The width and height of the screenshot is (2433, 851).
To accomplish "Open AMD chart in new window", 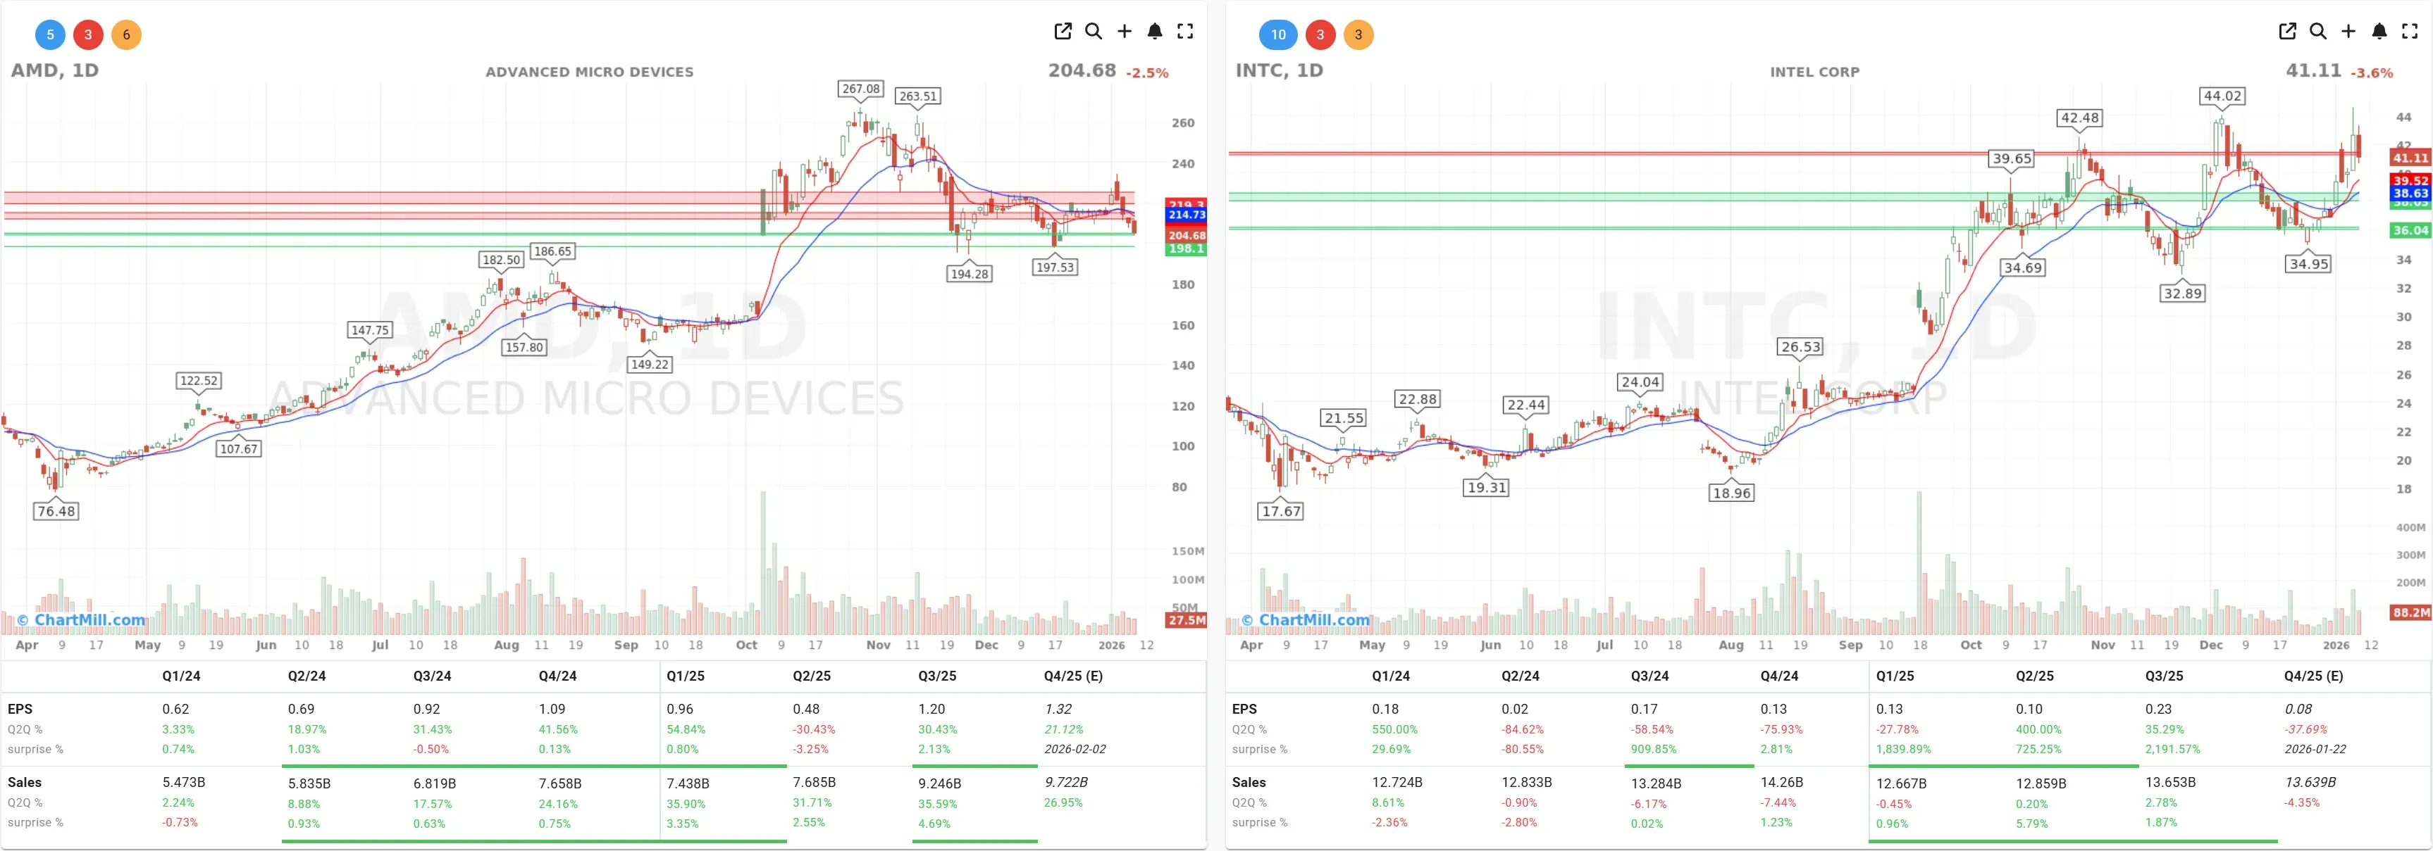I will coord(1063,31).
